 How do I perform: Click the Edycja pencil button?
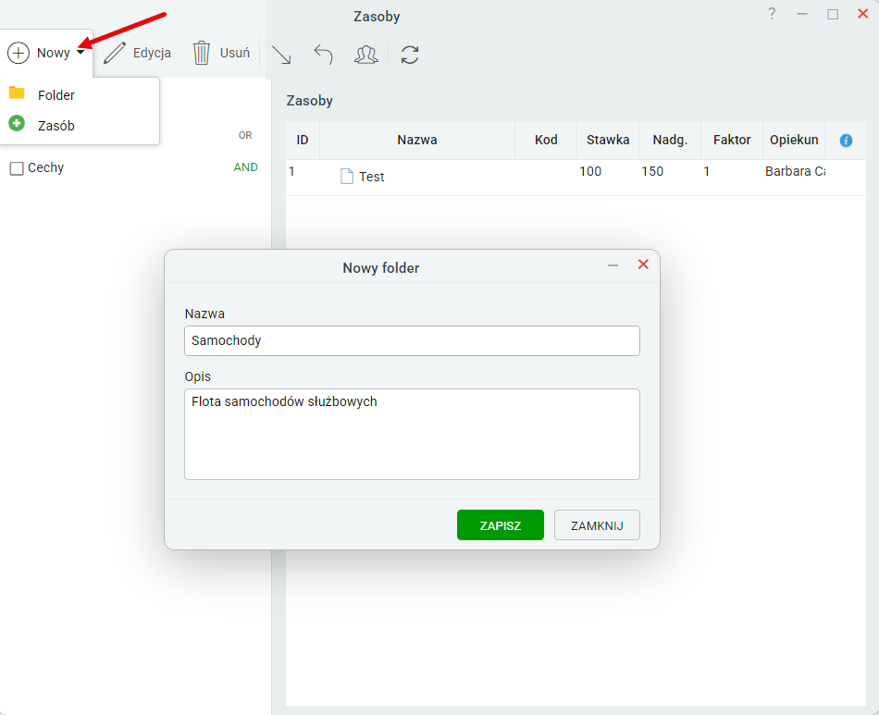[x=137, y=54]
